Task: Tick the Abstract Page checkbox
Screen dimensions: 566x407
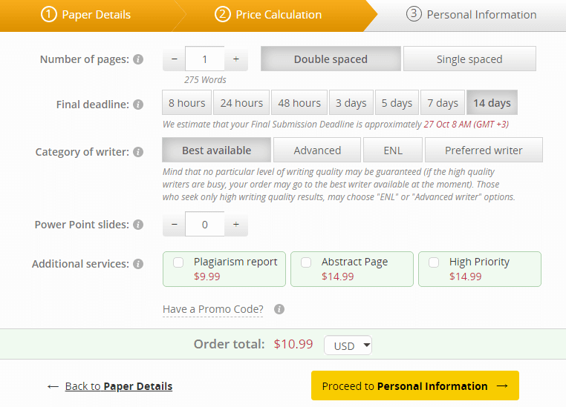Action: pyautogui.click(x=306, y=262)
